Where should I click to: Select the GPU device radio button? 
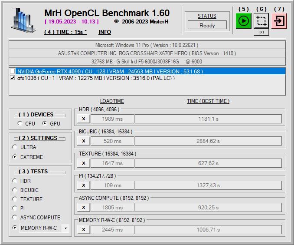(x=44, y=123)
